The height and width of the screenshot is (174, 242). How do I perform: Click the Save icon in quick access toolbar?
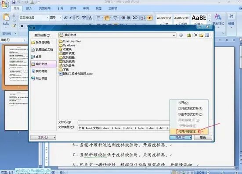tap(14, 2)
